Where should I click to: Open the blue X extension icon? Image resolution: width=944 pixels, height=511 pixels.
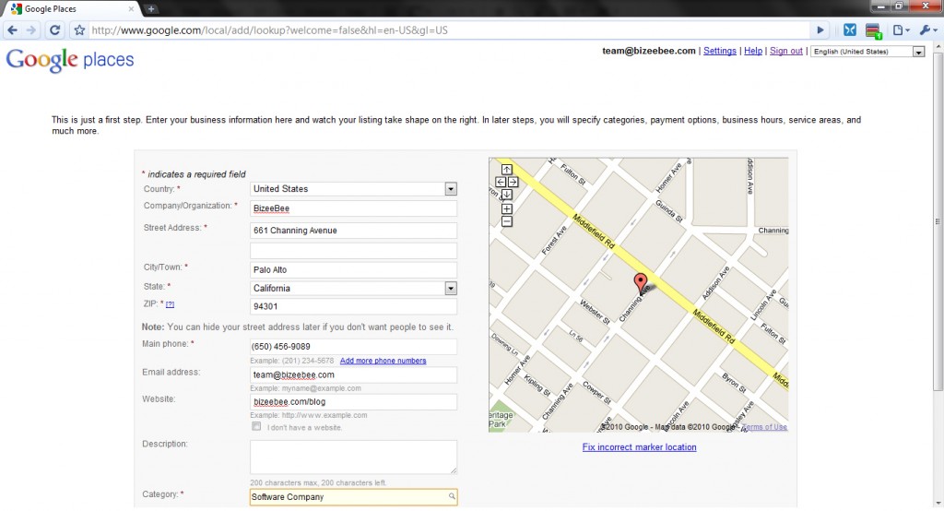pyautogui.click(x=849, y=30)
